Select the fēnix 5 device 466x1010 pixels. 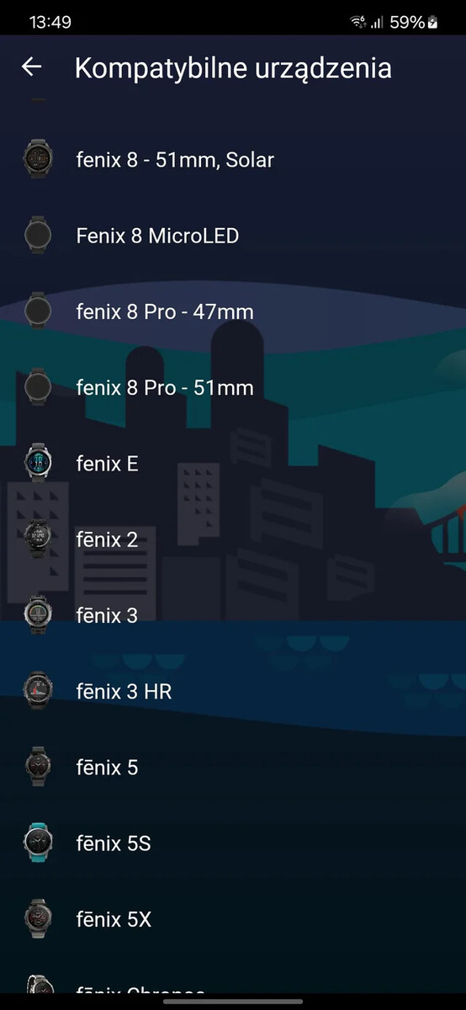click(233, 767)
